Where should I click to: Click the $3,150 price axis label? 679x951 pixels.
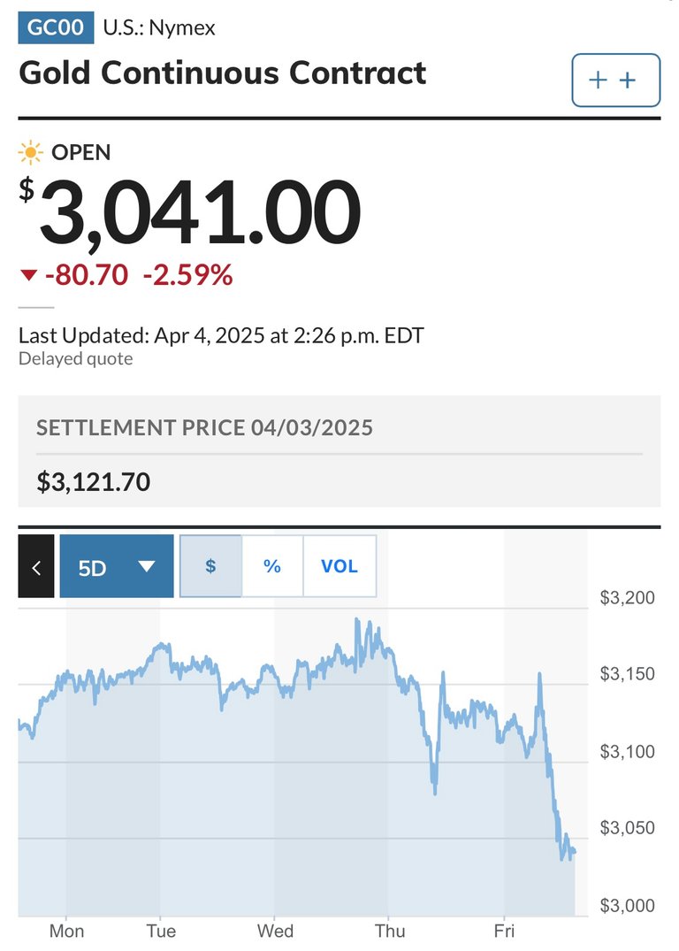[628, 674]
